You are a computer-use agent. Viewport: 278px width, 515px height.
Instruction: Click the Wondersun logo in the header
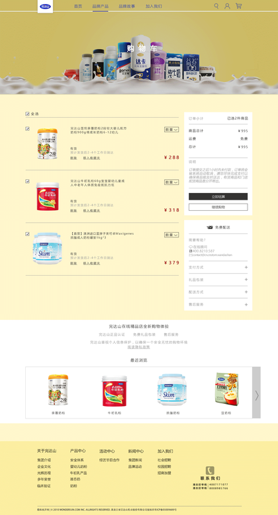[x=45, y=6]
